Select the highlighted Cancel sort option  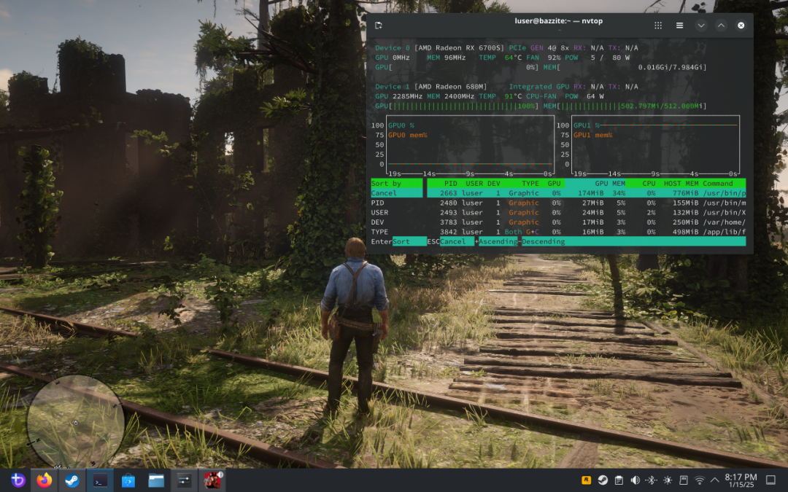pyautogui.click(x=396, y=192)
